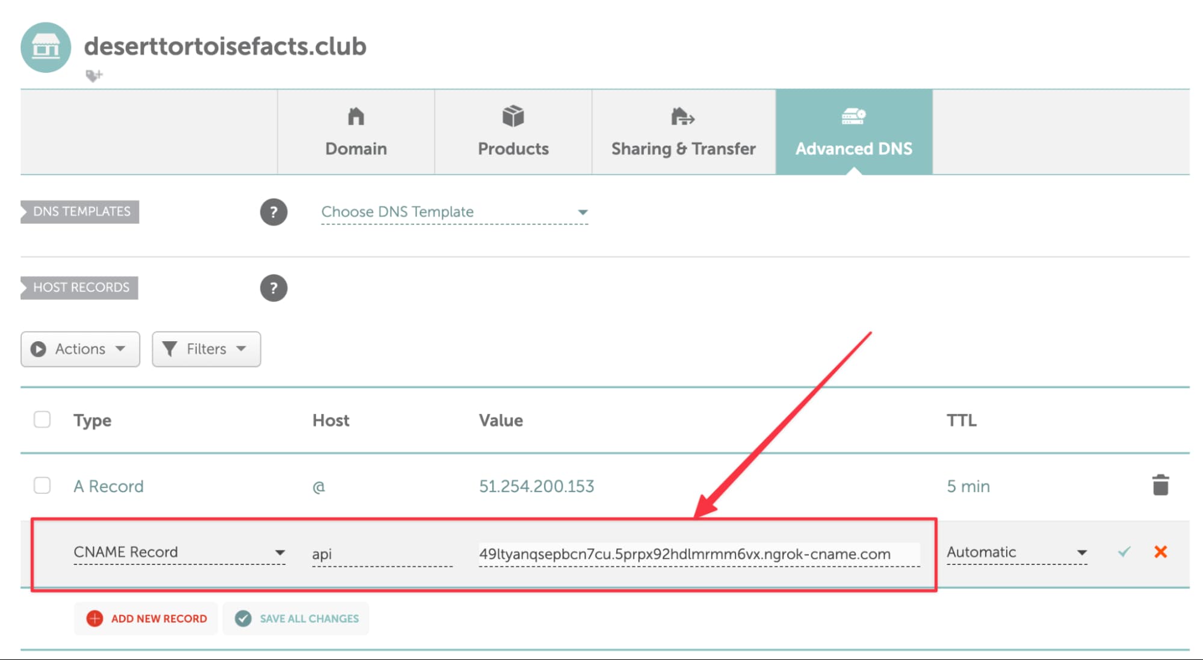Image resolution: width=1203 pixels, height=660 pixels.
Task: Click the Host Records help question mark
Action: coord(273,288)
